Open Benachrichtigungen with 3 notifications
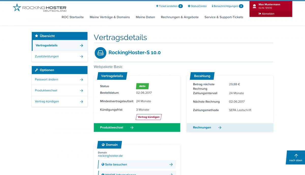 [227, 6]
